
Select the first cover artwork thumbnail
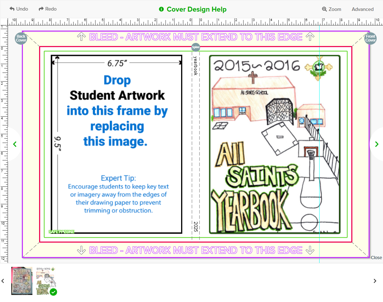(22, 281)
